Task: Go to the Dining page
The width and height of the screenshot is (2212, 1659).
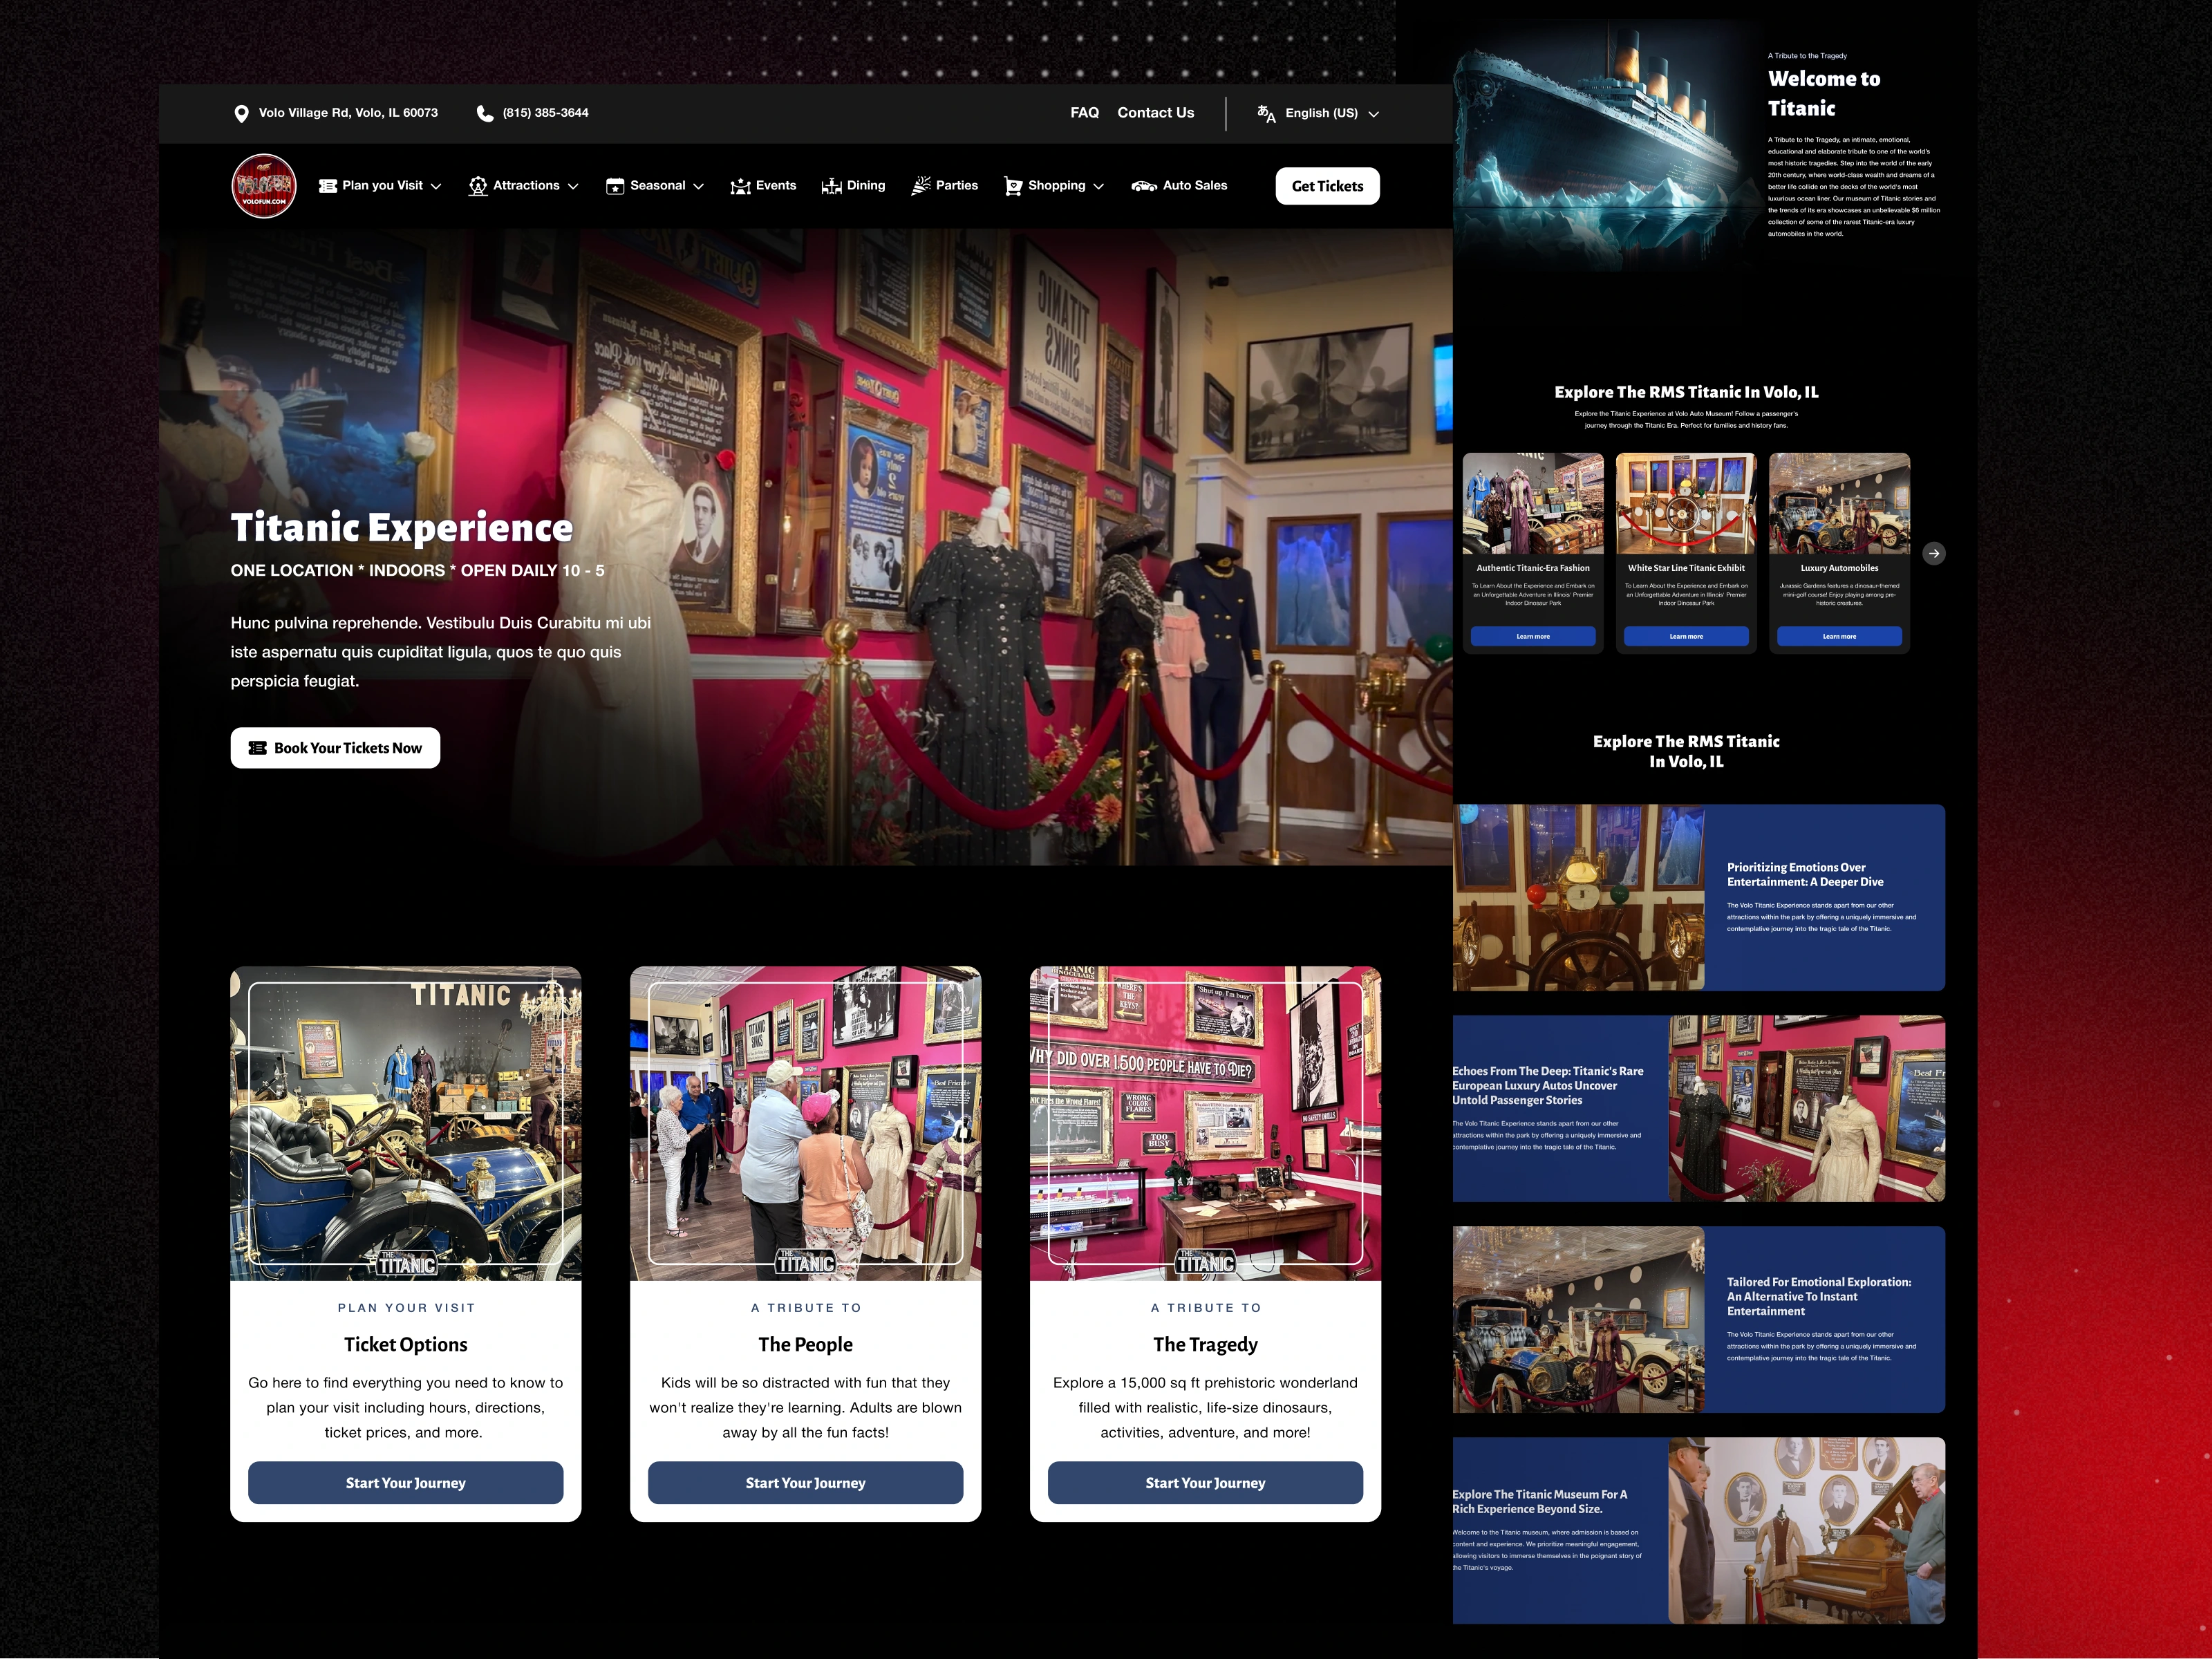Action: 853,186
